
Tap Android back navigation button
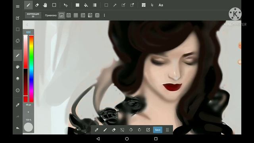98,139
